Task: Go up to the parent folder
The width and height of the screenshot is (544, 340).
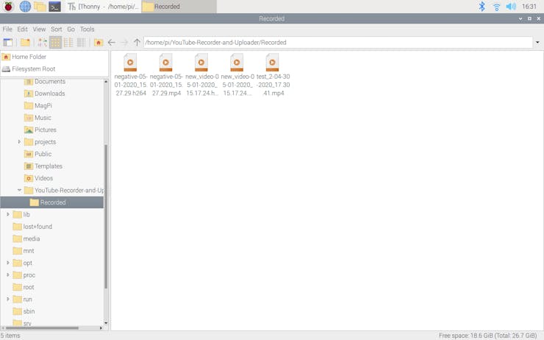Action: click(137, 43)
